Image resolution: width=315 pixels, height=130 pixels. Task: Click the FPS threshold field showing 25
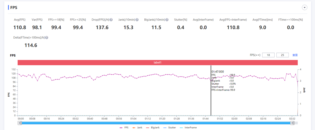click(x=283, y=55)
